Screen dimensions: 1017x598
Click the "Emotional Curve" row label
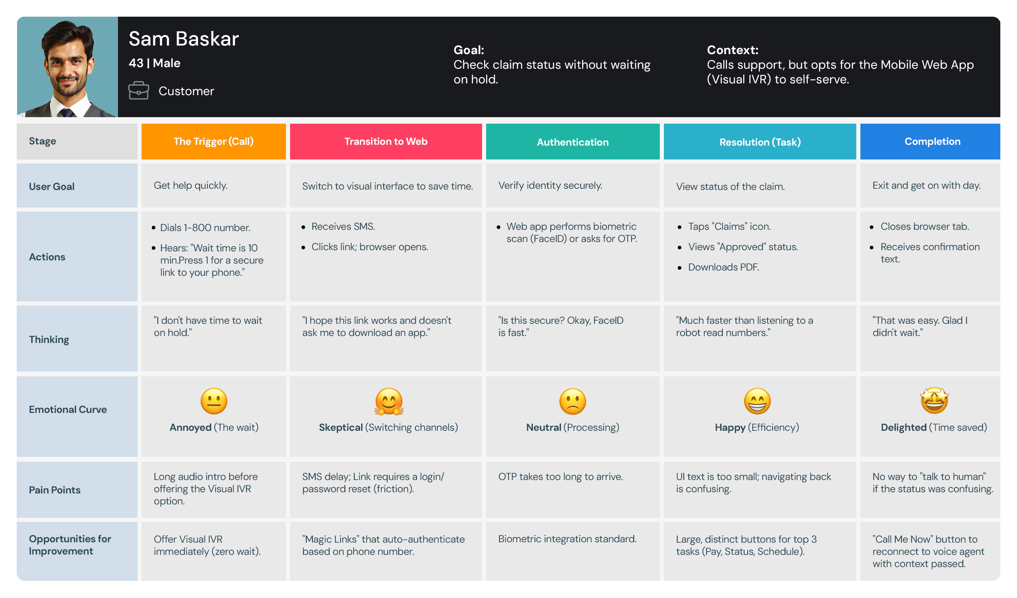tap(68, 410)
